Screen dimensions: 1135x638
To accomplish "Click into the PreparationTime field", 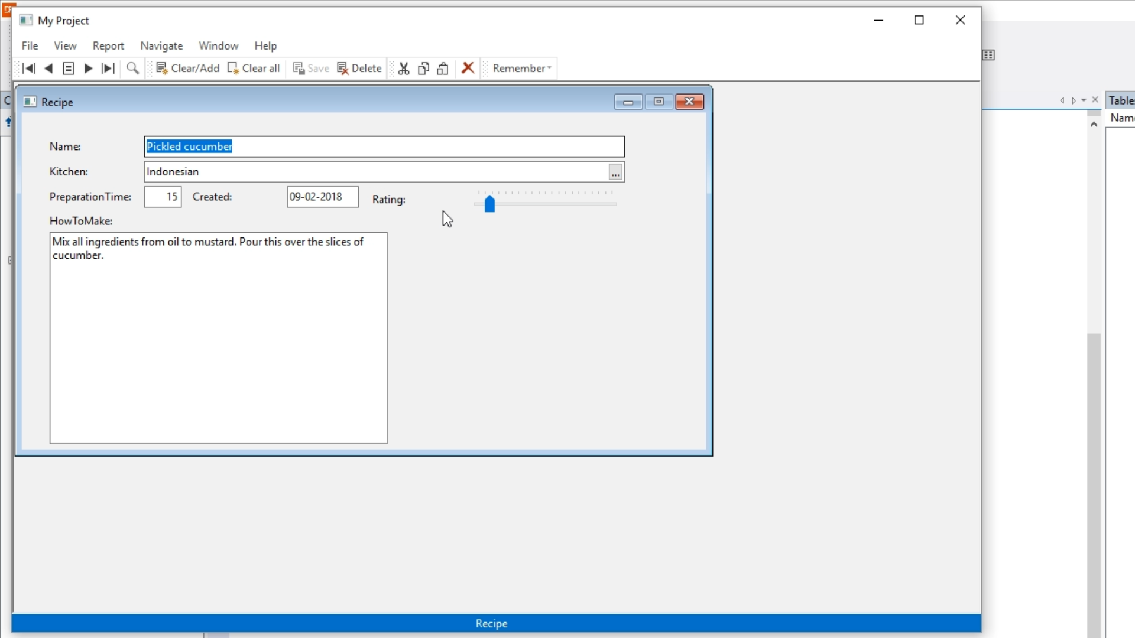I will (x=163, y=197).
